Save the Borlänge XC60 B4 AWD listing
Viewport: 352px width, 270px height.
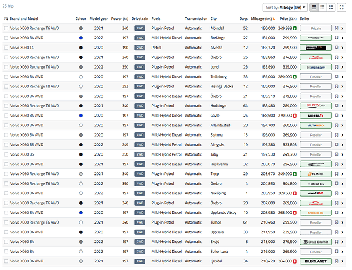336,38
